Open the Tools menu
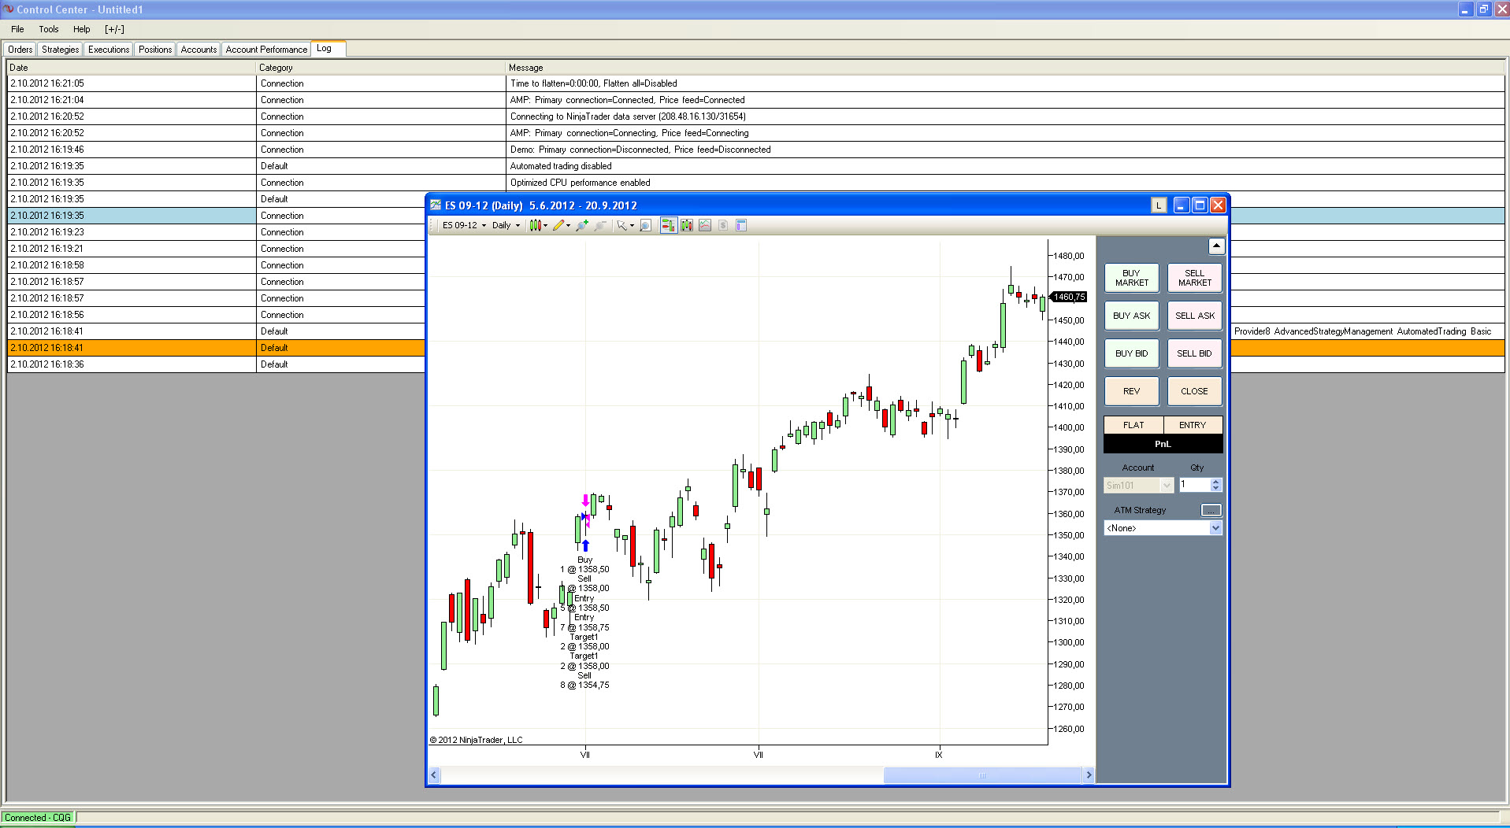 [x=49, y=29]
